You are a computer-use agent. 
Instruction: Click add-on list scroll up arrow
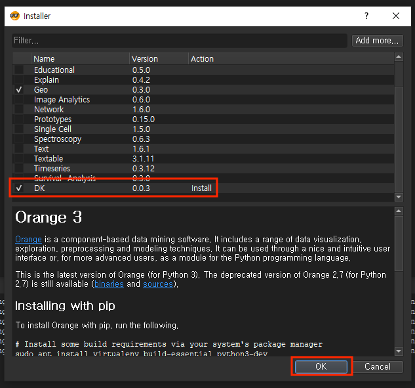(399, 57)
